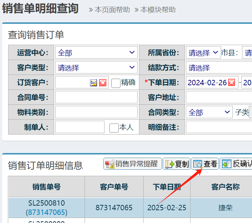
Task: Tick the 本人 checkbox beside 制单人
Action: (114, 128)
